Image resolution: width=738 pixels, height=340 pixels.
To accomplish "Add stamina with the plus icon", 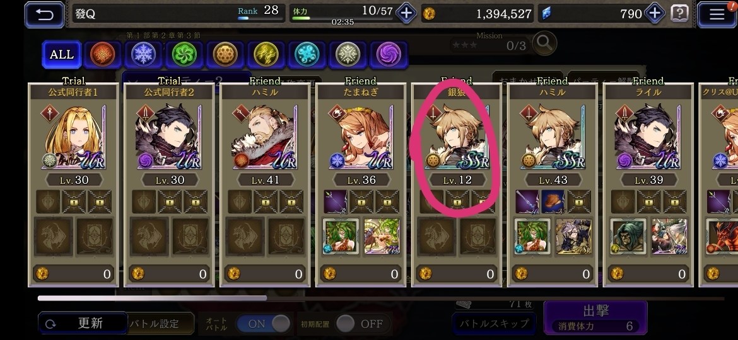I will (406, 13).
